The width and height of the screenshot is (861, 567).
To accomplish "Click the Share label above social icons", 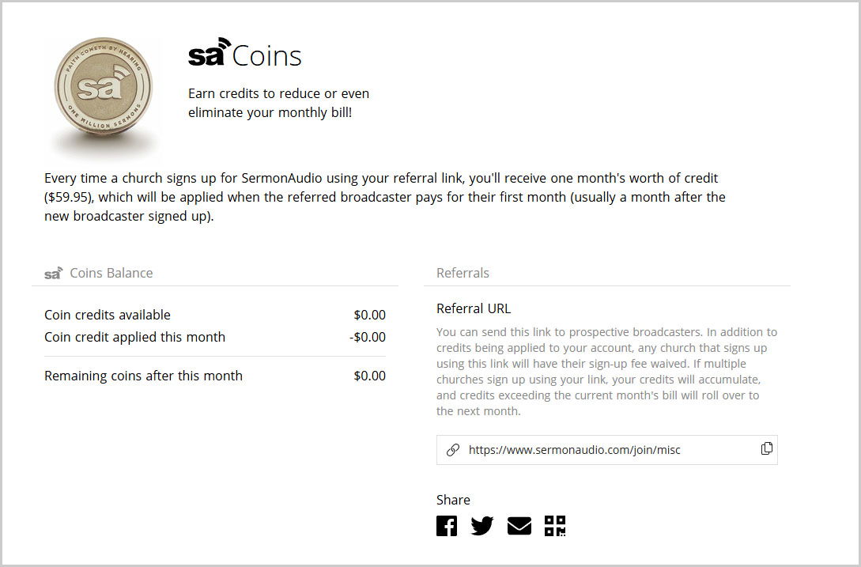I will [x=453, y=500].
